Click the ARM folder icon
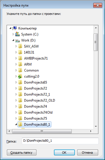 coord(20,64)
